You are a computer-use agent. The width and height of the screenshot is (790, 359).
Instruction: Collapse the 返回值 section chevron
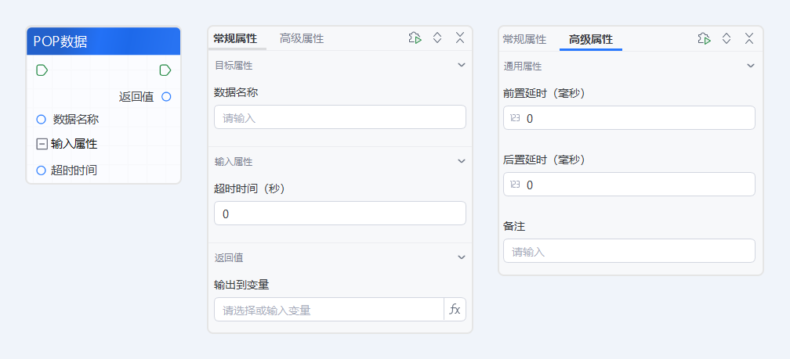tap(462, 257)
